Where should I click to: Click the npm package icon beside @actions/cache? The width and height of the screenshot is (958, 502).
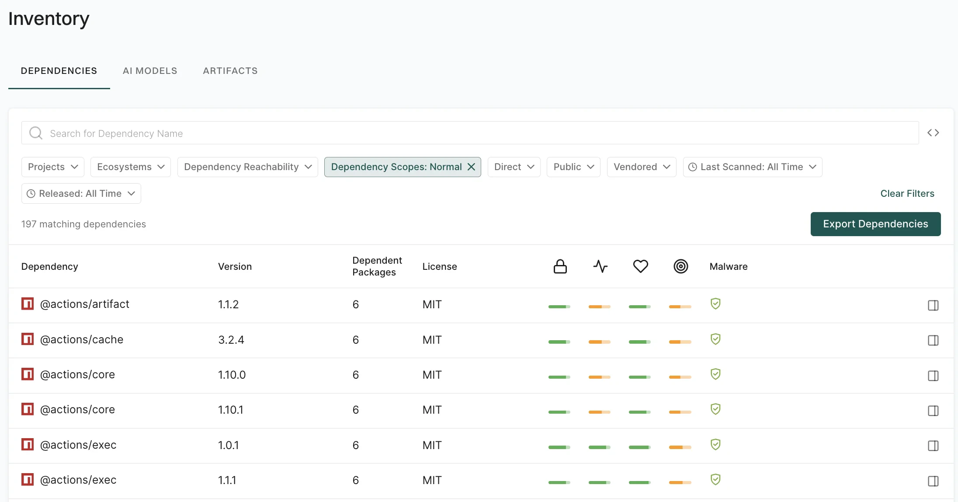tap(27, 339)
